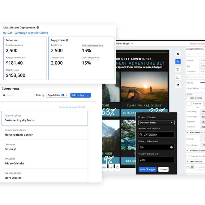Click the Conversion metrics card
Screen dimensions: 205x205
tap(25, 58)
